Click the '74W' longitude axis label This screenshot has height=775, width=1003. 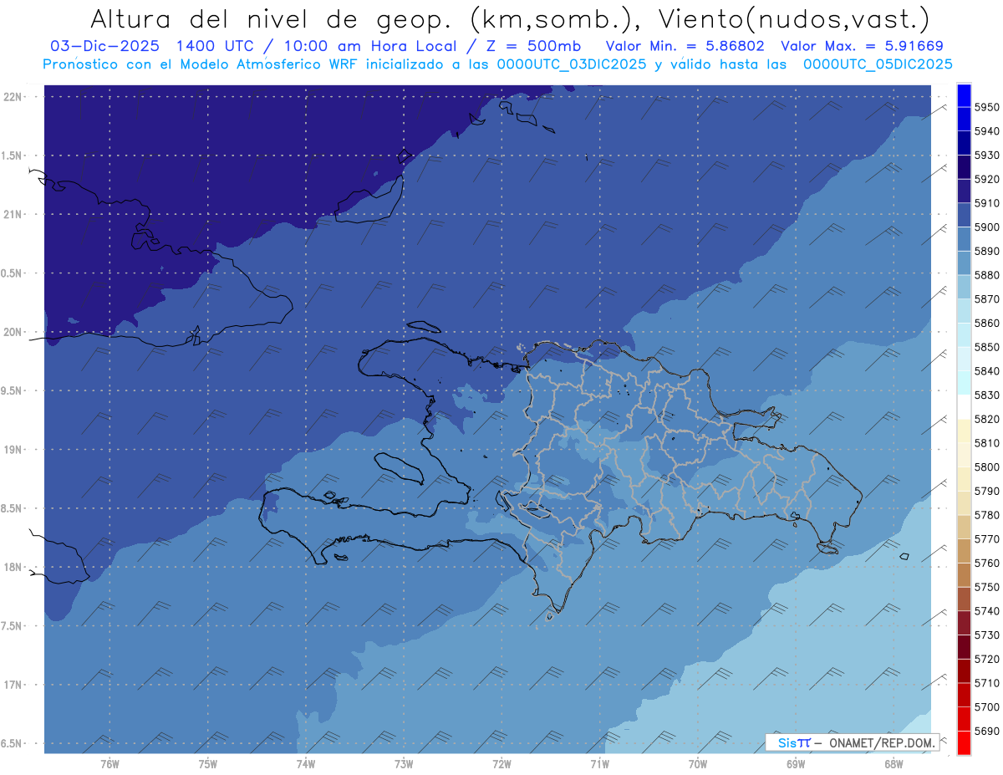click(306, 764)
